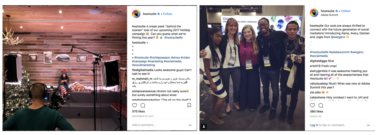Follow hootsuite from the Adobe Summit post
This screenshot has width=379, height=135.
(x=346, y=11)
